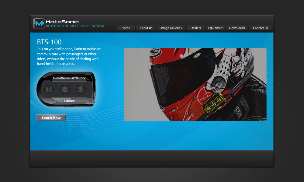Click the phone button on BTS-100 device
This screenshot has height=182, width=304.
click(81, 89)
